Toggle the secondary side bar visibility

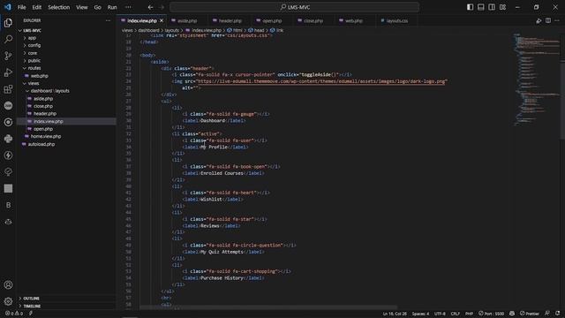(x=492, y=7)
